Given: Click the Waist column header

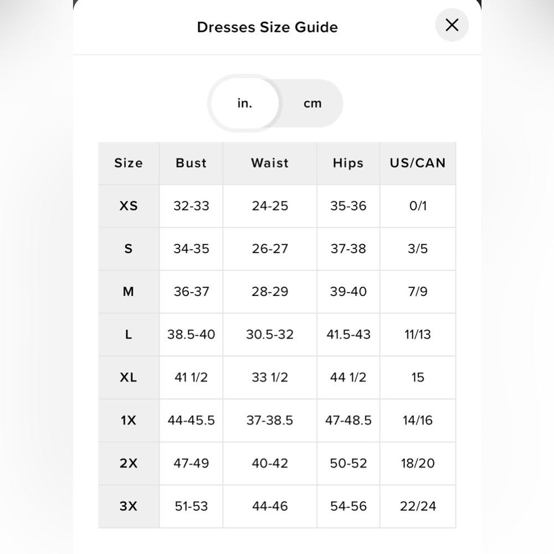Looking at the screenshot, I should click(x=270, y=163).
